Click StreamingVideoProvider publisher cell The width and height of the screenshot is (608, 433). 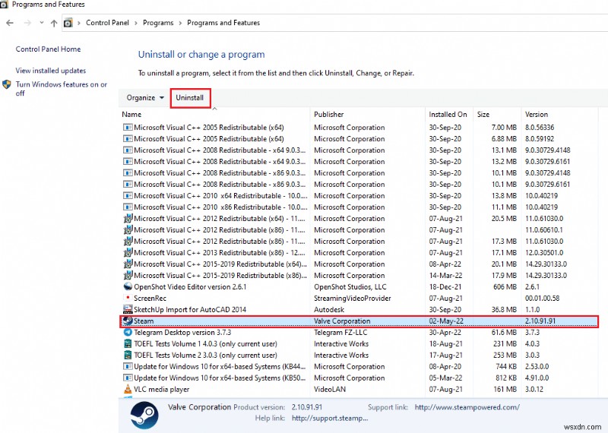[353, 299]
